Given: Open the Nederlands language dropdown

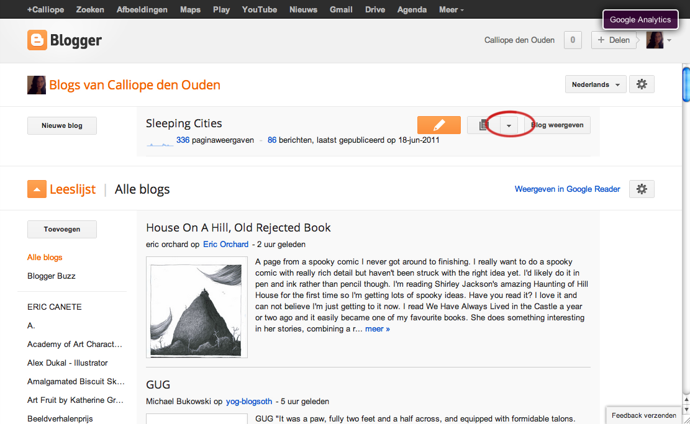Looking at the screenshot, I should 596,84.
